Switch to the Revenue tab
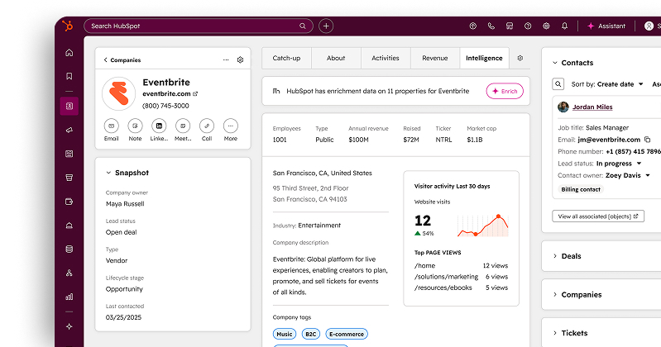The height and width of the screenshot is (347, 661). [x=435, y=58]
